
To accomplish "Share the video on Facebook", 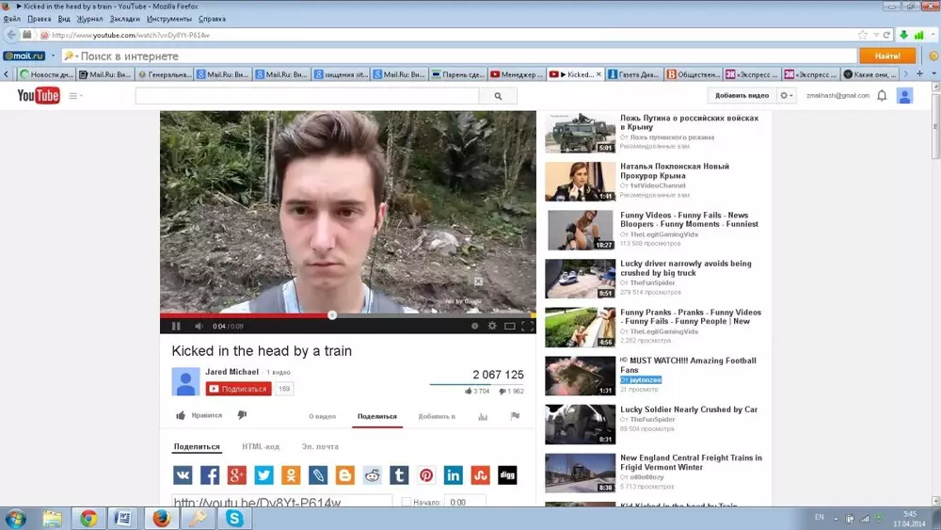I will (x=210, y=475).
